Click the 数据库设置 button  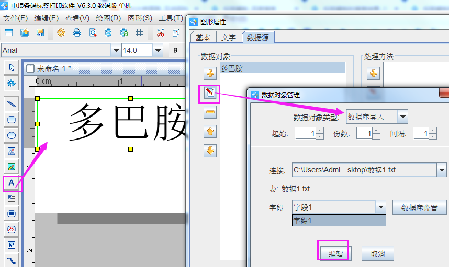(x=419, y=207)
